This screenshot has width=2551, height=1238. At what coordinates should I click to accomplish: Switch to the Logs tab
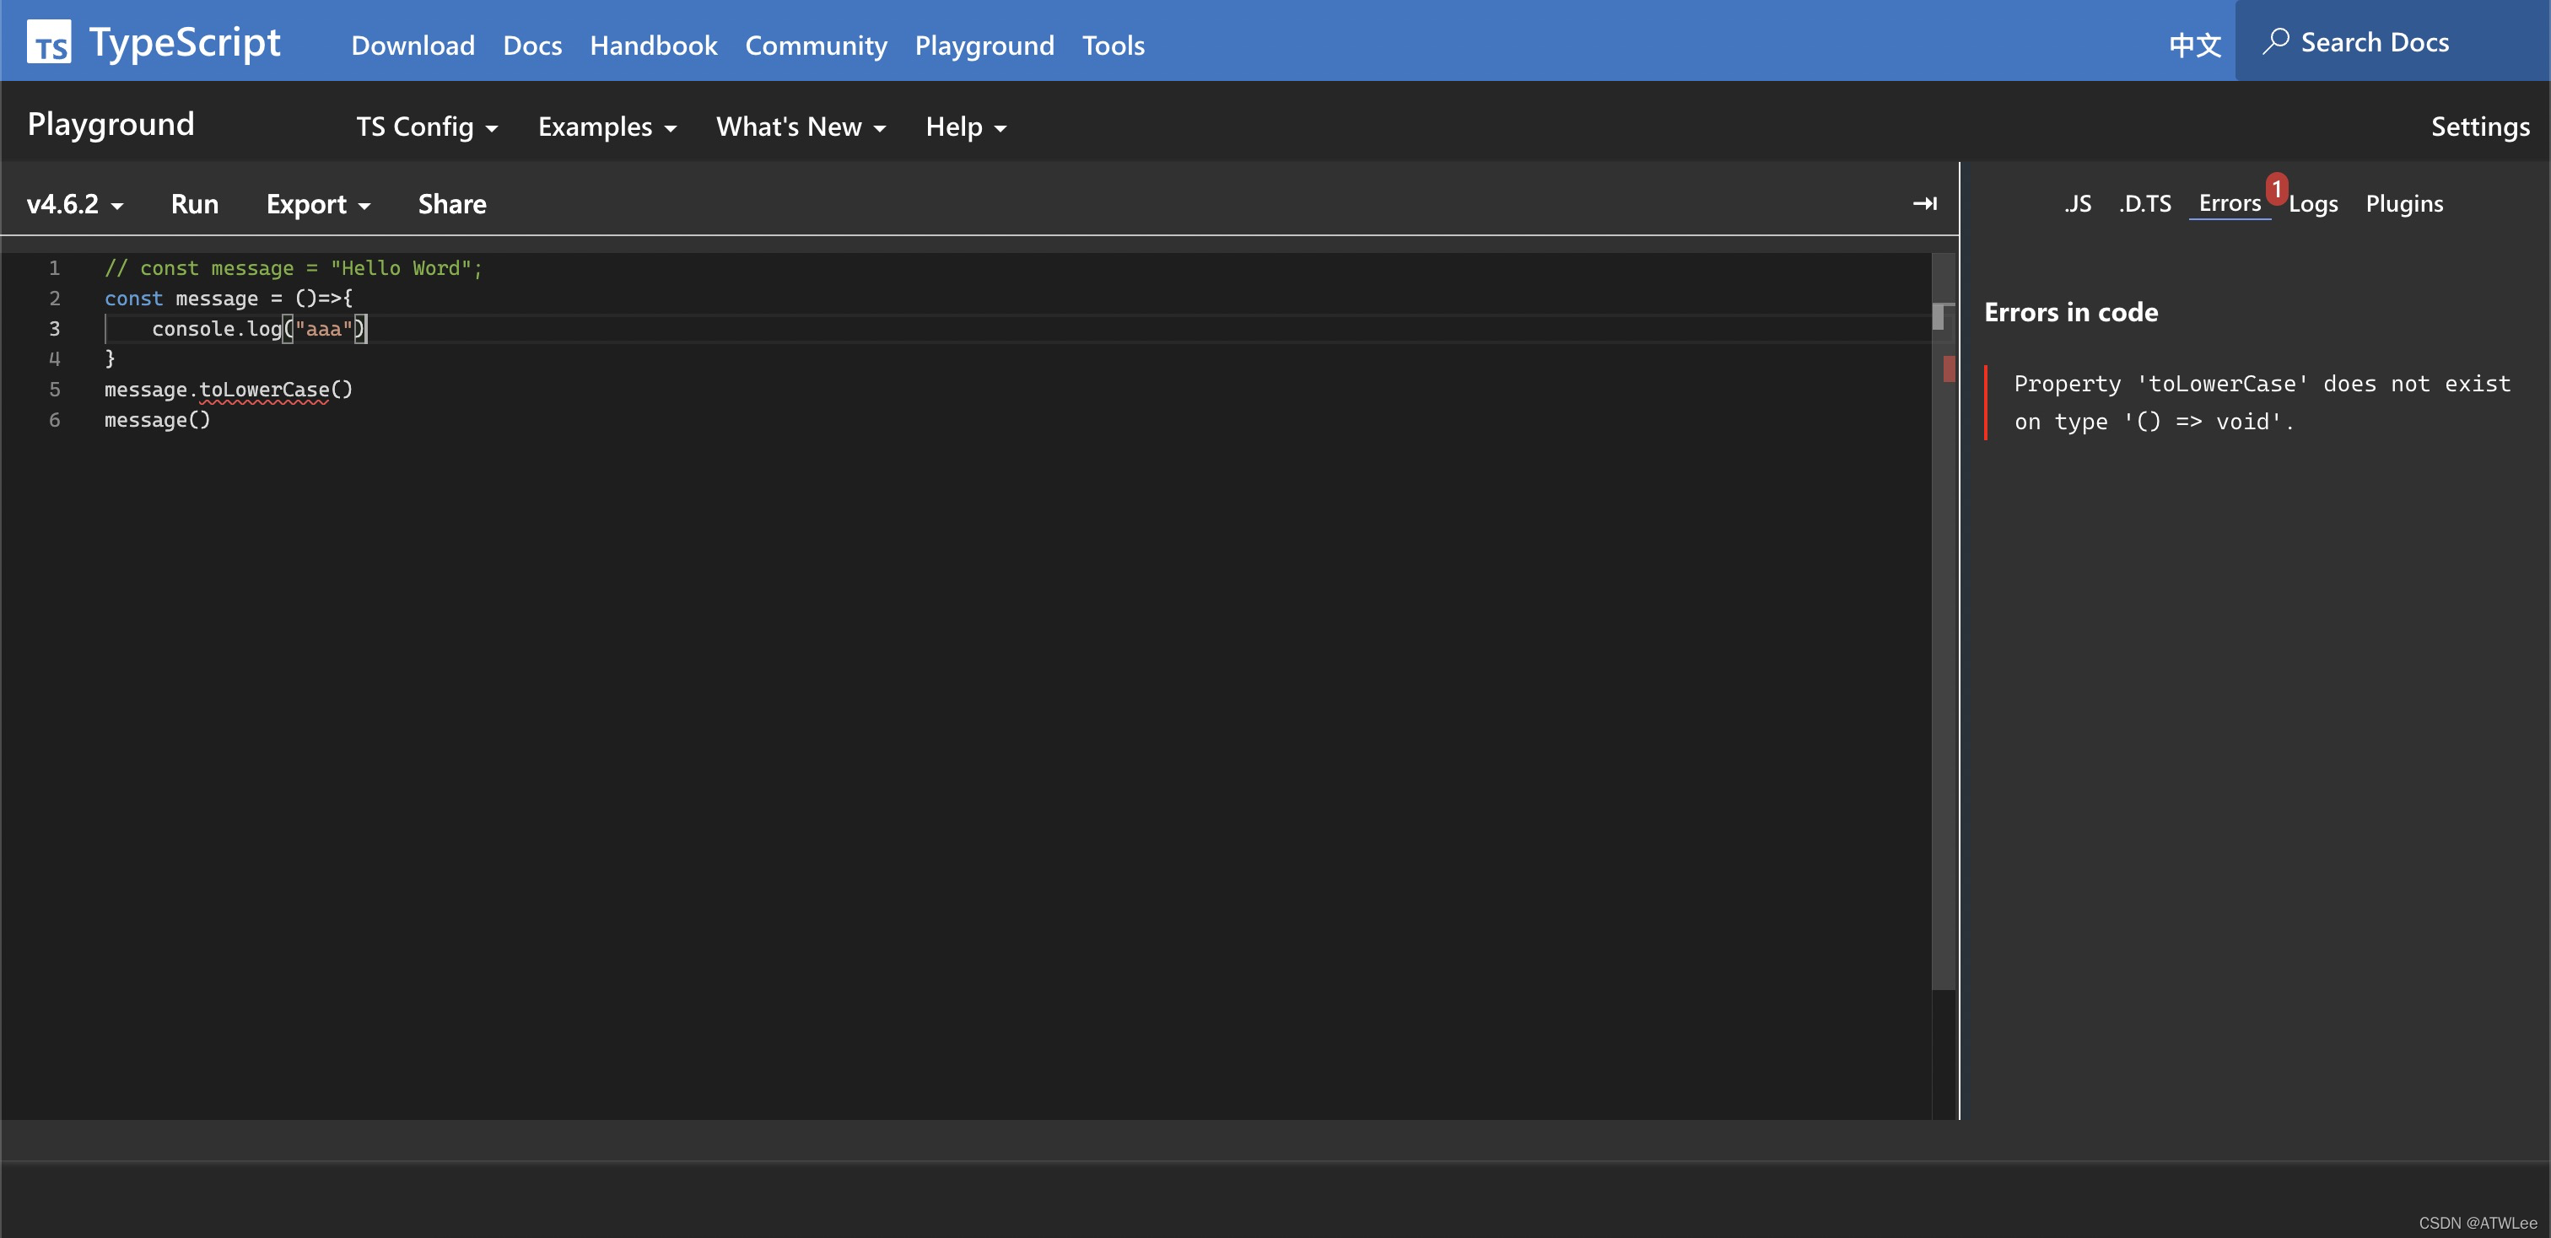[x=2313, y=204]
